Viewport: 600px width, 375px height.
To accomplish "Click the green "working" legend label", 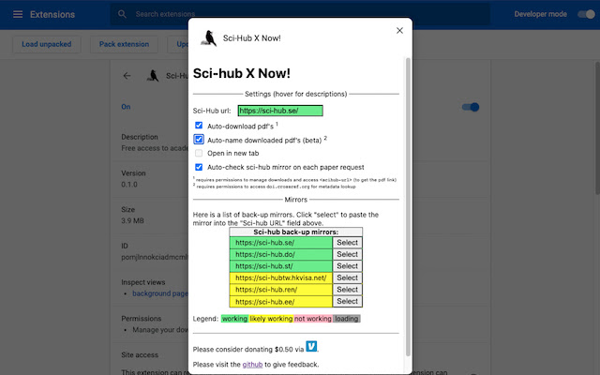I will point(234,319).
